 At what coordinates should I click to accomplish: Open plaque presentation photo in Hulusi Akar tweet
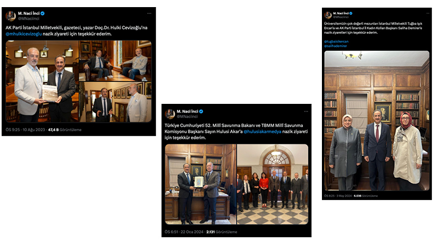point(200,184)
